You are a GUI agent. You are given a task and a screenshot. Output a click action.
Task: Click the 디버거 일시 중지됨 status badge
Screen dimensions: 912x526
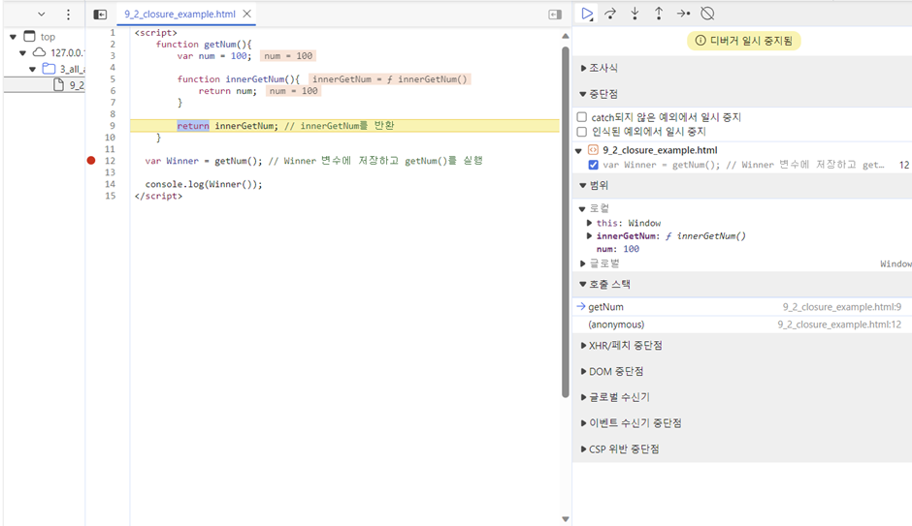coord(744,41)
